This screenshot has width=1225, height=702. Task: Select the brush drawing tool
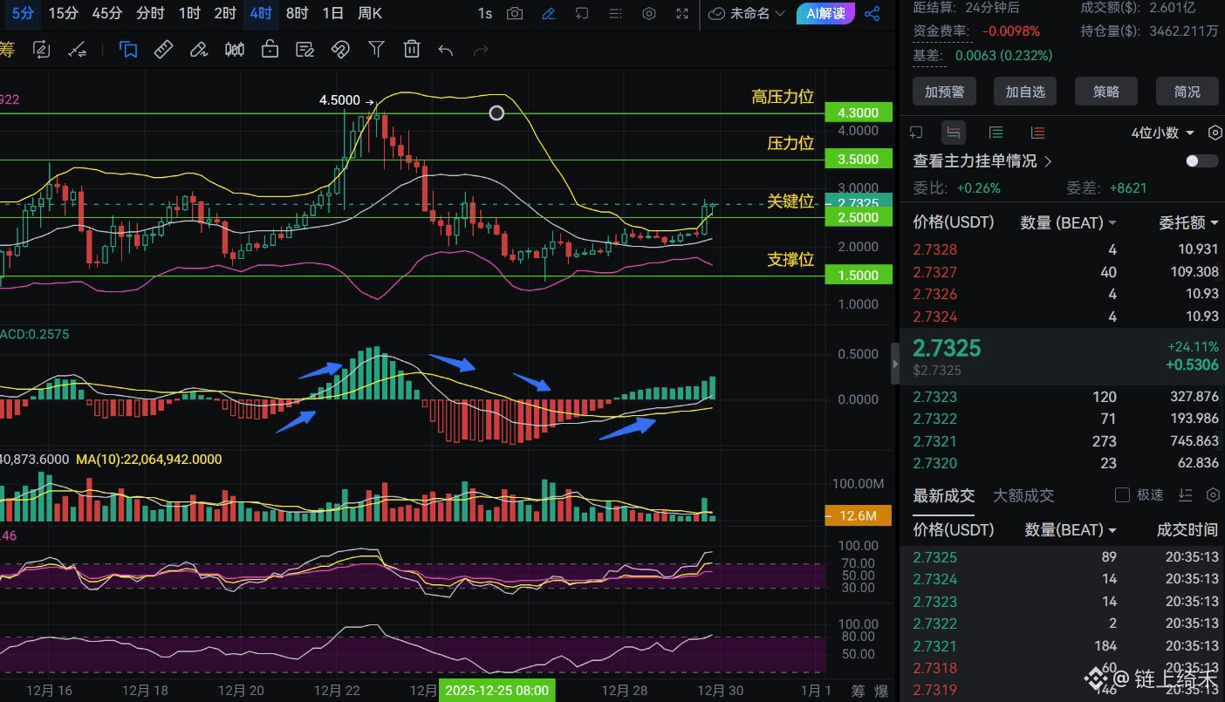pyautogui.click(x=199, y=50)
